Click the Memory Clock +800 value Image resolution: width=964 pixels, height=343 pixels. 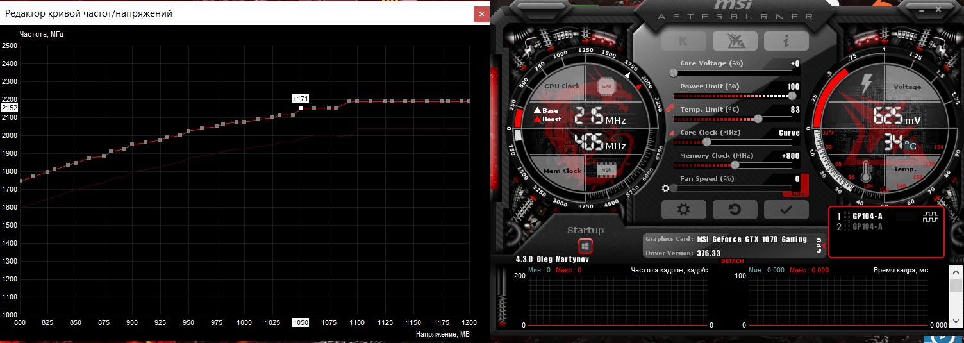coord(791,156)
